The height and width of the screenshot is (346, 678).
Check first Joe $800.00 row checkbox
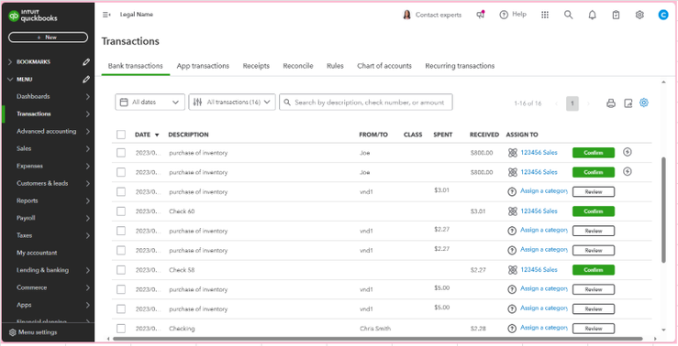121,153
